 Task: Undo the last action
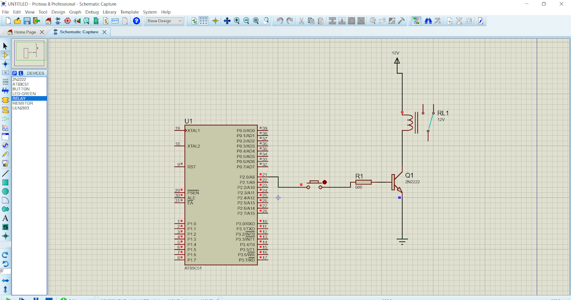[280, 20]
